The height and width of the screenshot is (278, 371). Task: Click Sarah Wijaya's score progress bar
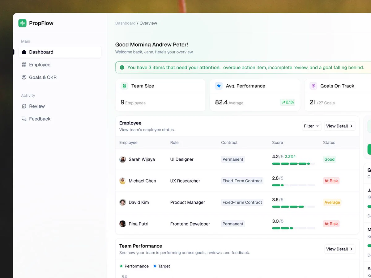click(294, 164)
